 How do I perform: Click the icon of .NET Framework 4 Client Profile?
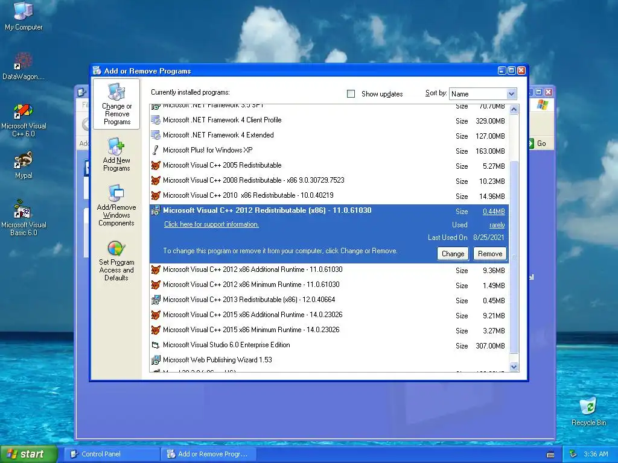(x=156, y=120)
